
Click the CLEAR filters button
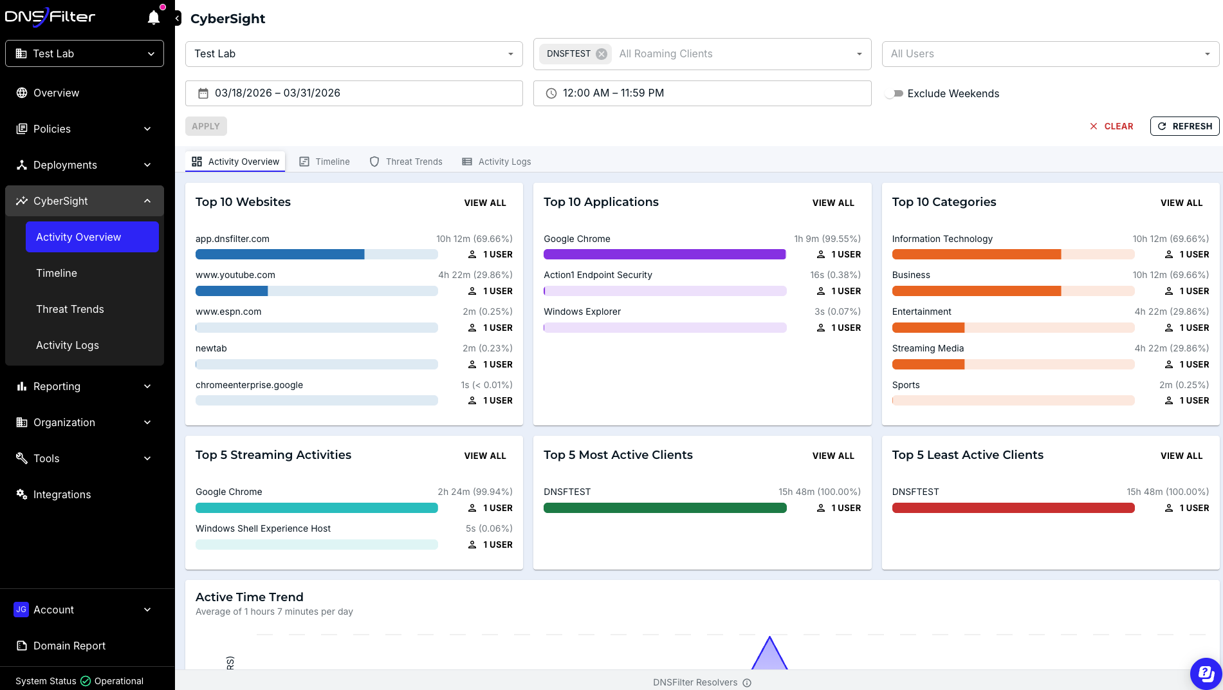1112,126
